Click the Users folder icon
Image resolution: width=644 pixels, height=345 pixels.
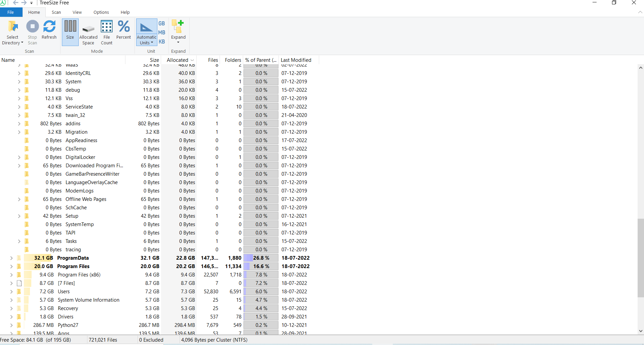(19, 292)
